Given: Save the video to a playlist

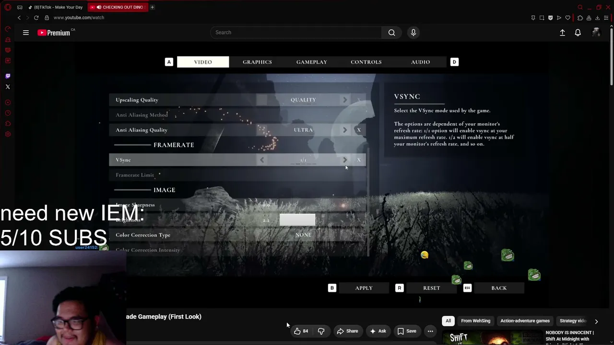Looking at the screenshot, I should [x=407, y=331].
